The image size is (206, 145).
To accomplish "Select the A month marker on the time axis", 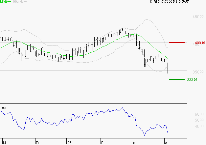I will 166,143.
